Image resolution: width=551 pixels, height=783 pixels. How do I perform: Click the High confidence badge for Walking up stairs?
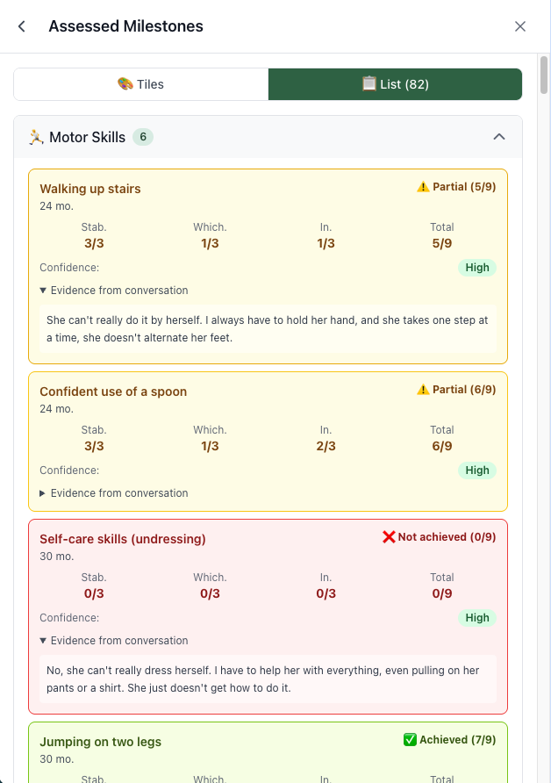477,268
